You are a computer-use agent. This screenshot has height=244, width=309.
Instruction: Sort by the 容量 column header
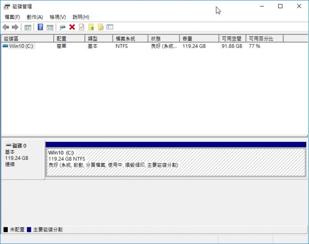coord(199,39)
